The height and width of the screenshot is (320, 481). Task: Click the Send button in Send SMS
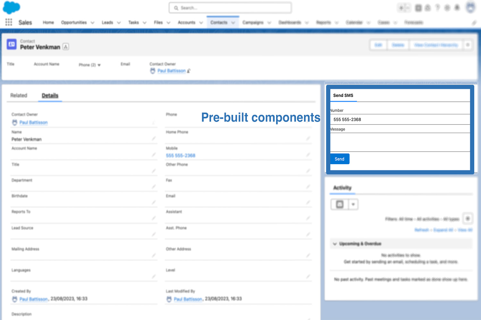tap(340, 159)
